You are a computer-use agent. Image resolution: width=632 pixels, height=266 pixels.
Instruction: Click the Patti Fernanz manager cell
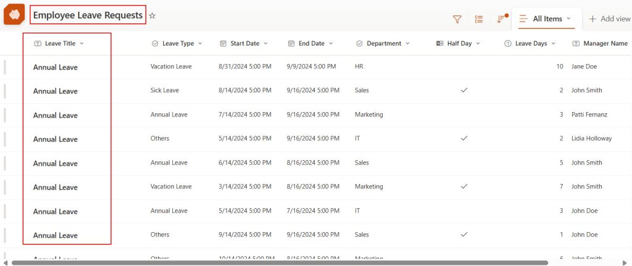tap(589, 115)
